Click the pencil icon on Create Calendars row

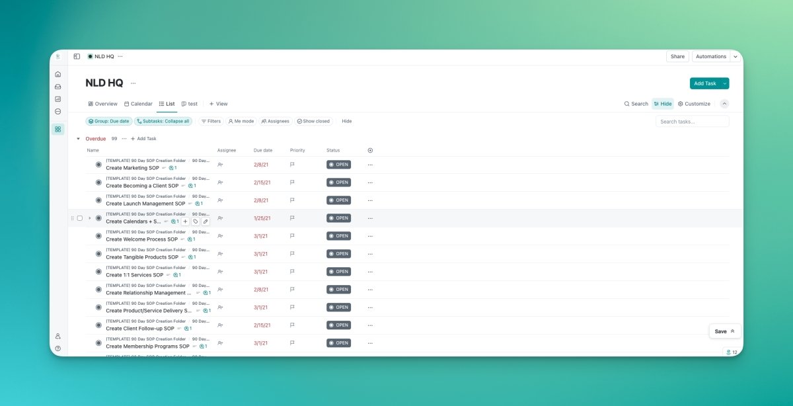coord(206,221)
